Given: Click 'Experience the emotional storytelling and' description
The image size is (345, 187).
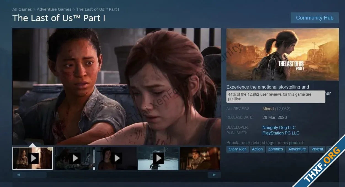Looking at the screenshot, I should (268, 87).
